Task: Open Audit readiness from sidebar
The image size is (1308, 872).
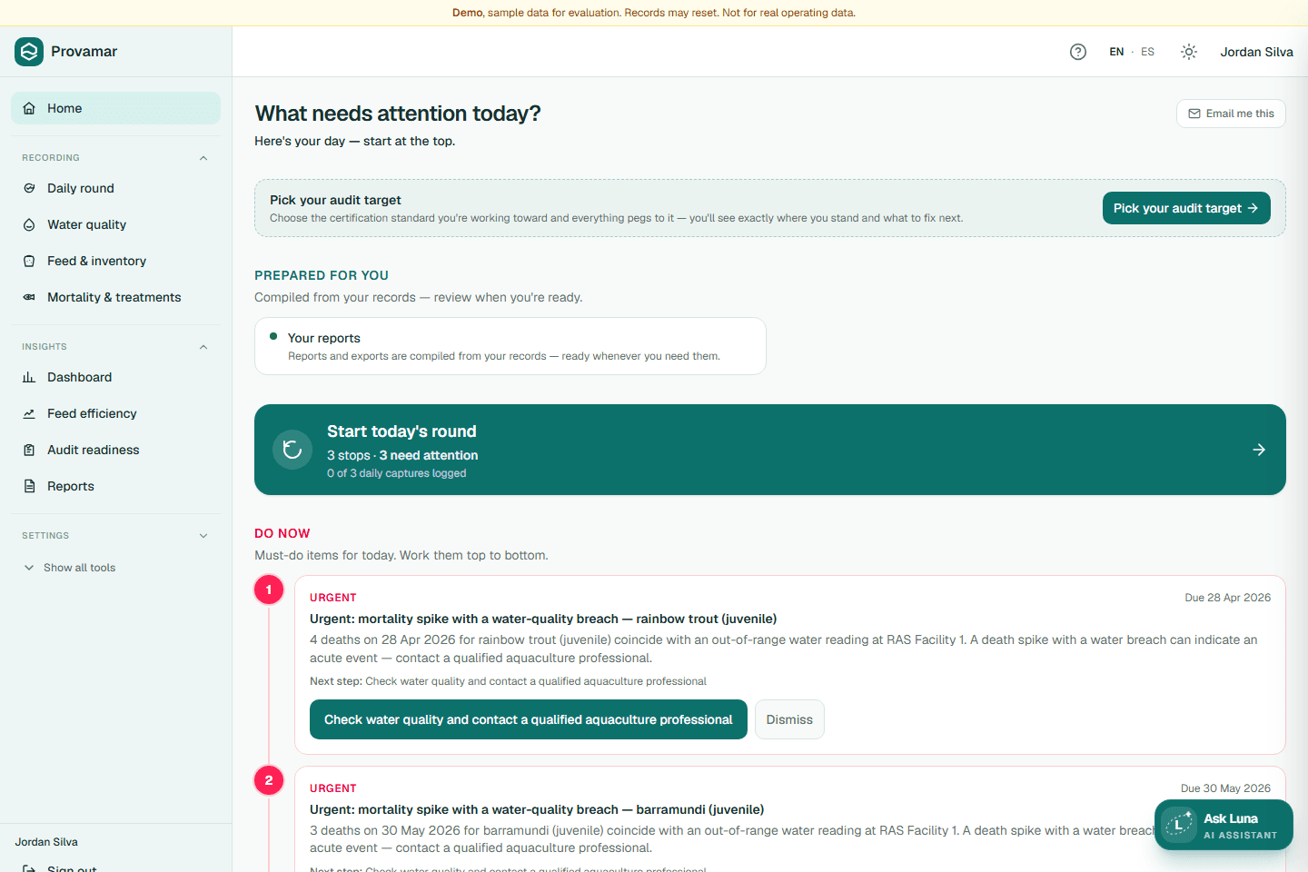Action: 115,450
